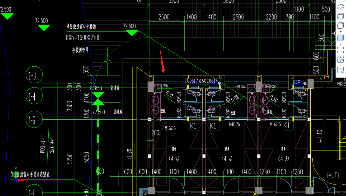Click the dashed rectangle full-extent icon
This screenshot has height=196, width=346.
[340, 50]
